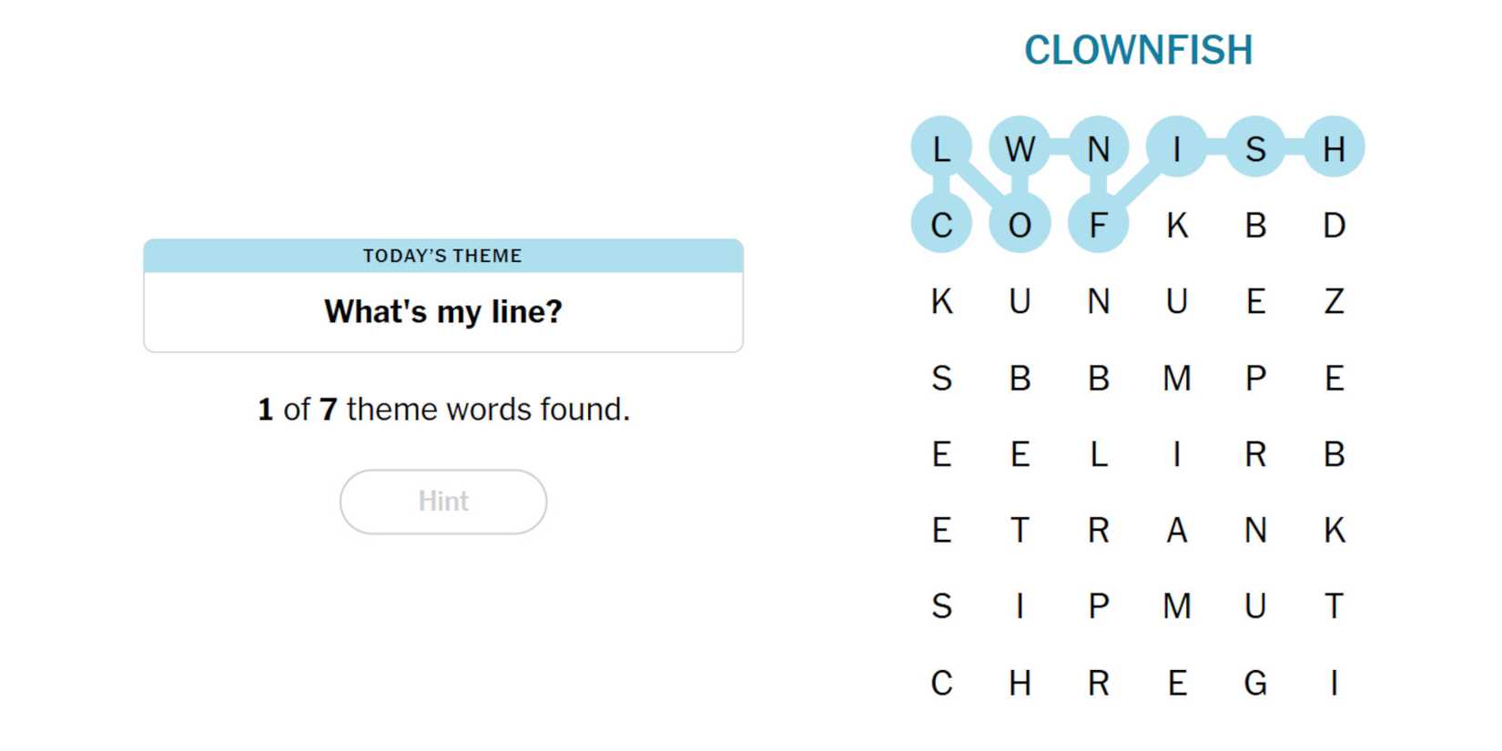Pick the letter A in the grid

click(1177, 530)
